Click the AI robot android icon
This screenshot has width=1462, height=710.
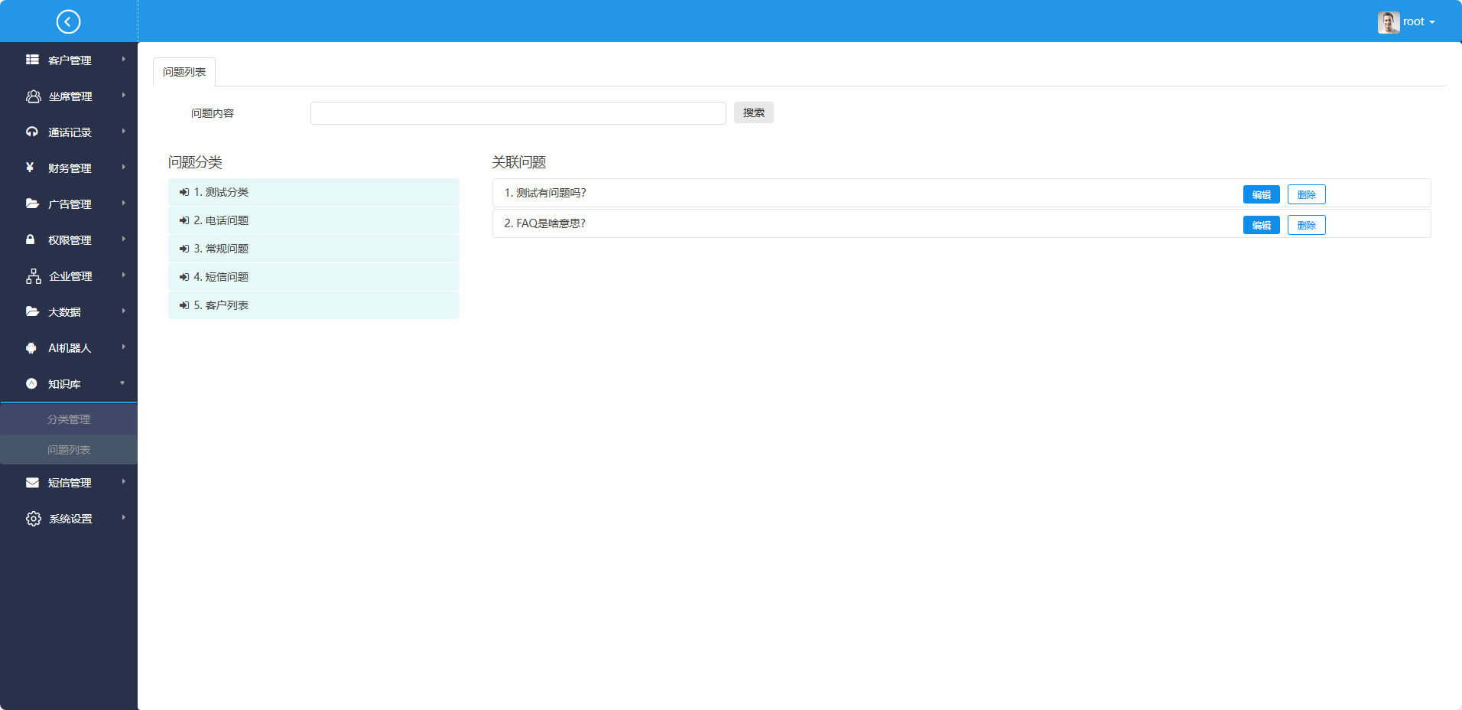point(31,348)
